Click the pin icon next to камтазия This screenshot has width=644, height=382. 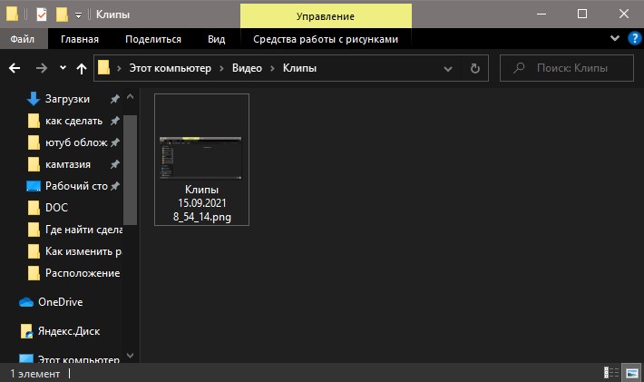click(x=114, y=164)
